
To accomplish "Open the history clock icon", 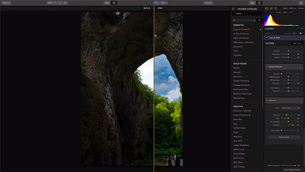I will coord(163,3).
